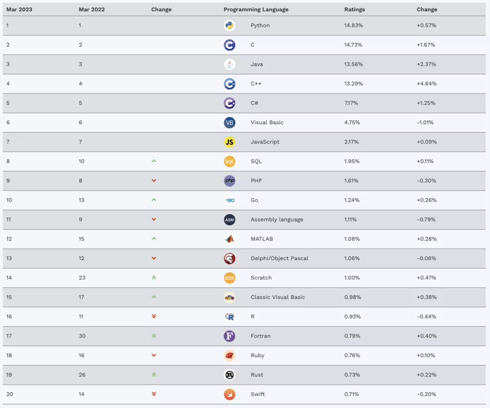Click the Delphi/Object Pascal language name
This screenshot has height=408, width=490.
(279, 258)
